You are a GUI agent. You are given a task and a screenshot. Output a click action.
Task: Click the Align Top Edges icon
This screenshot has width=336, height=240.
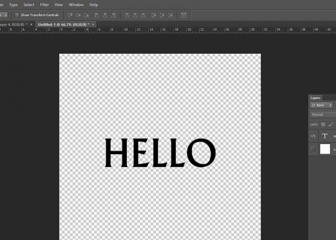pos(70,15)
